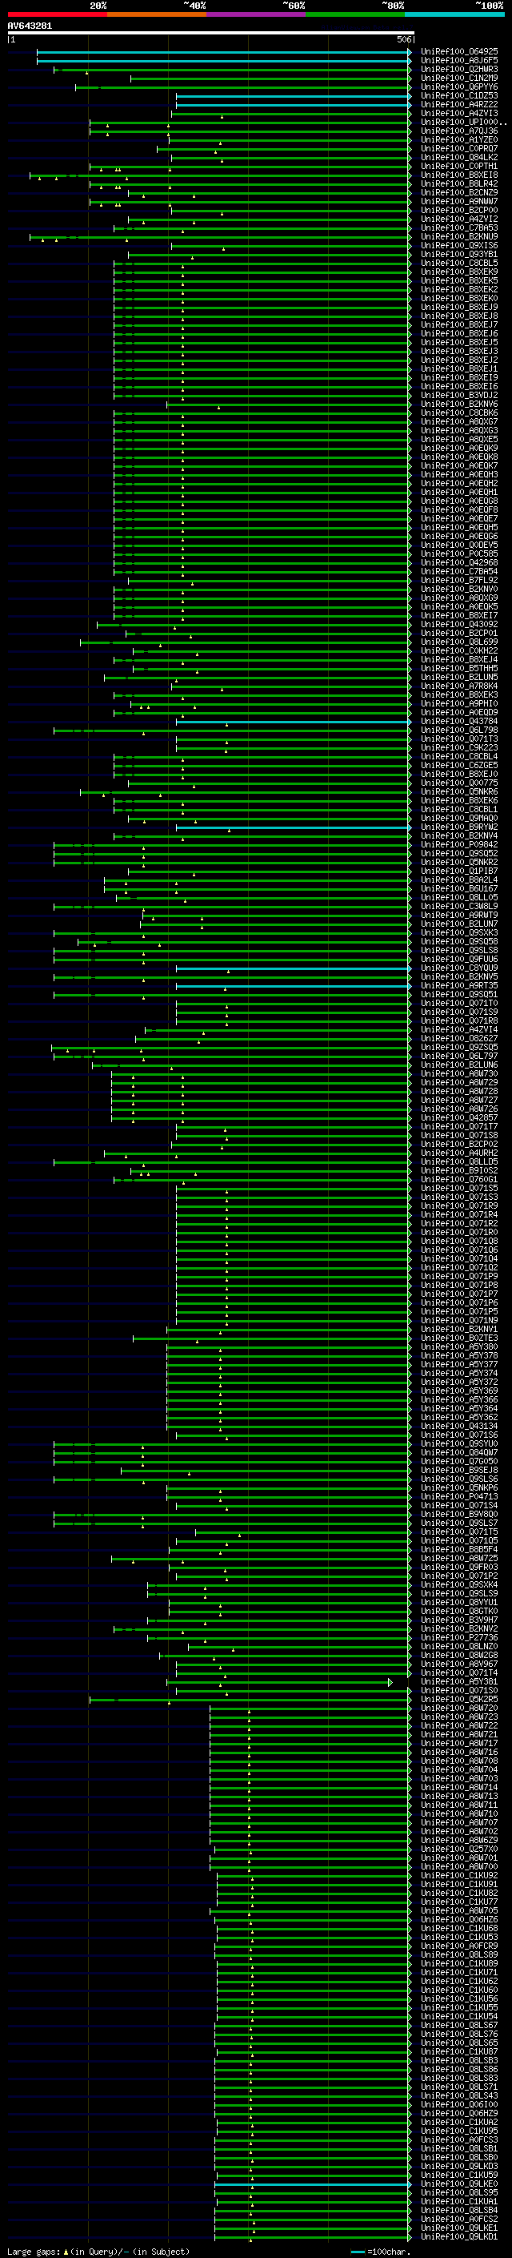The width and height of the screenshot is (512, 2258).
Task: Select label UniRef100_A4ZVI3
Action: click(x=459, y=113)
